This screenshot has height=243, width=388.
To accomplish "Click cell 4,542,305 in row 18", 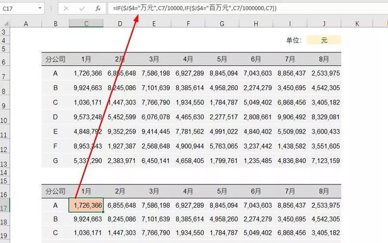I will (325, 219).
